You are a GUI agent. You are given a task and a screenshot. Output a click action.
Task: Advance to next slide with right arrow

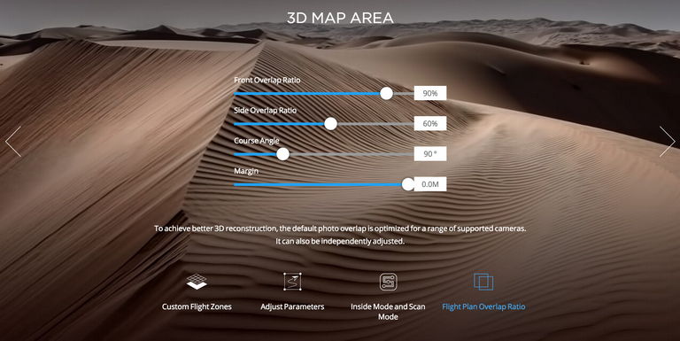coord(667,141)
